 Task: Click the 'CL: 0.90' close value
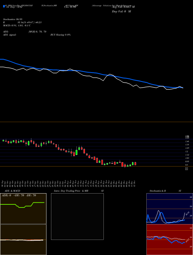coord(70,7)
